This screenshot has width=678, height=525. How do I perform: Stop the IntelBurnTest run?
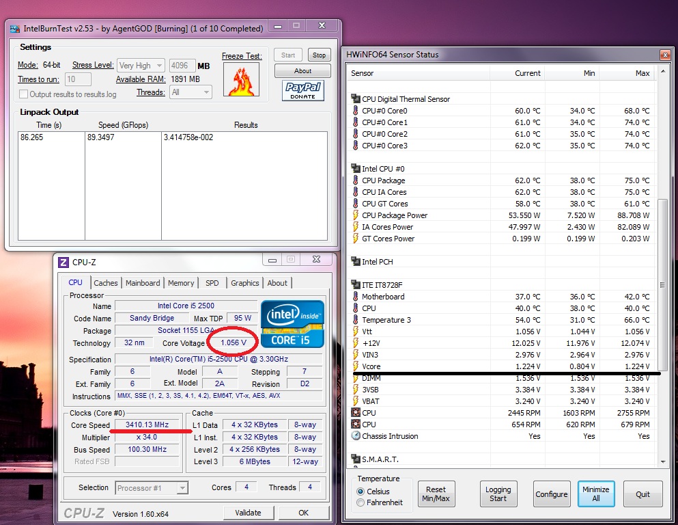click(x=319, y=55)
